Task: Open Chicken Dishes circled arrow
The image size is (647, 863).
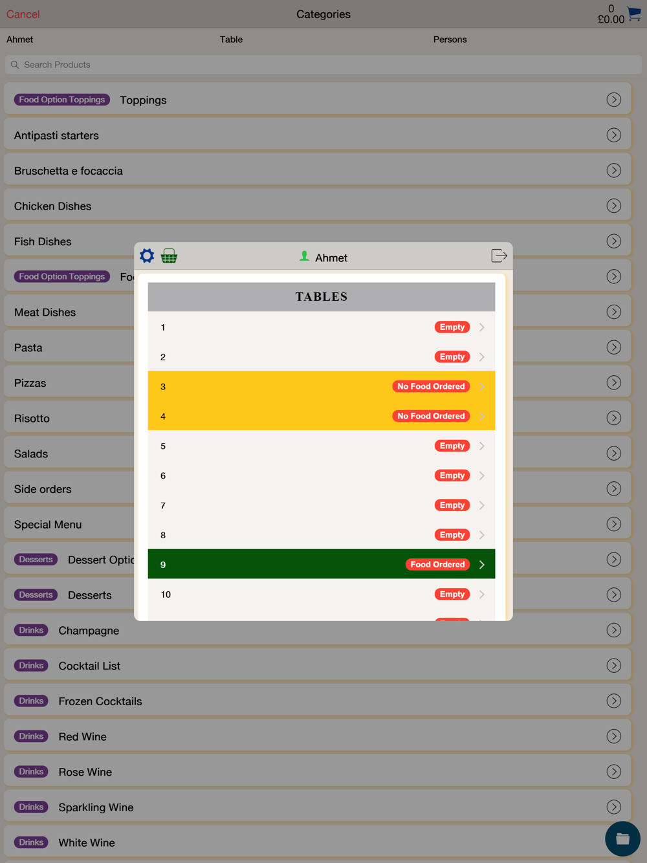Action: tap(613, 206)
